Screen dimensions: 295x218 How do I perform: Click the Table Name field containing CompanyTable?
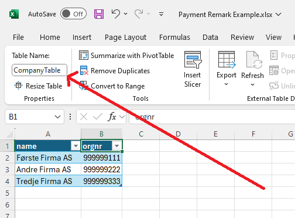pyautogui.click(x=39, y=70)
